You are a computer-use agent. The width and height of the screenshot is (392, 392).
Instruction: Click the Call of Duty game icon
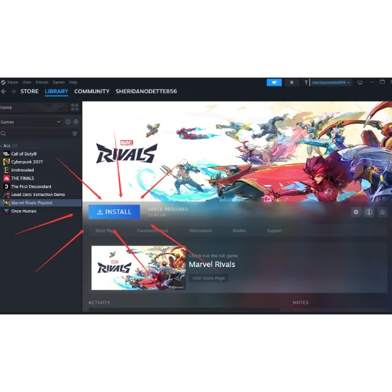7,154
